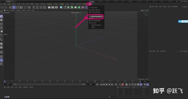Image resolution: width=188 pixels, height=99 pixels.
Task: Click the green Volume Builder icon
Action: 79,7
